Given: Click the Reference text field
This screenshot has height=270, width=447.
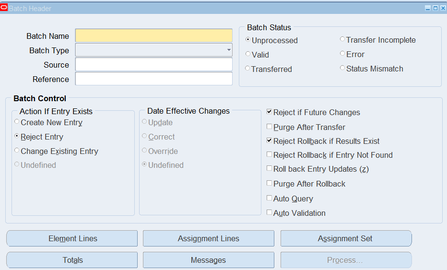Looking at the screenshot, I should click(153, 79).
